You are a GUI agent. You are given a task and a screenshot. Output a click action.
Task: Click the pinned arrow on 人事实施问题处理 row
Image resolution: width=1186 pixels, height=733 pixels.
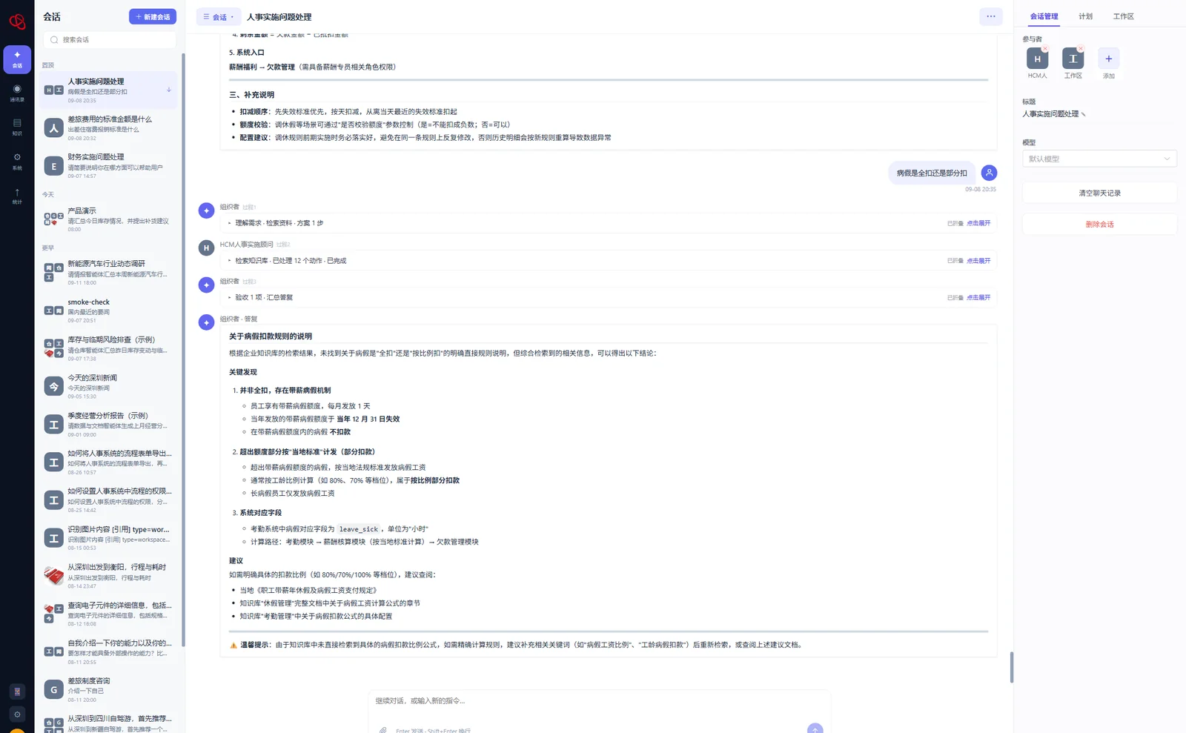click(x=169, y=90)
